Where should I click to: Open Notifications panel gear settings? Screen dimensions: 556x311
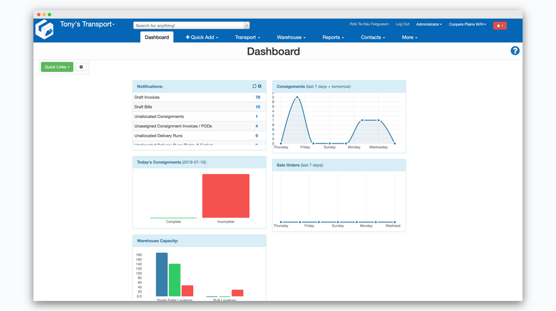260,86
